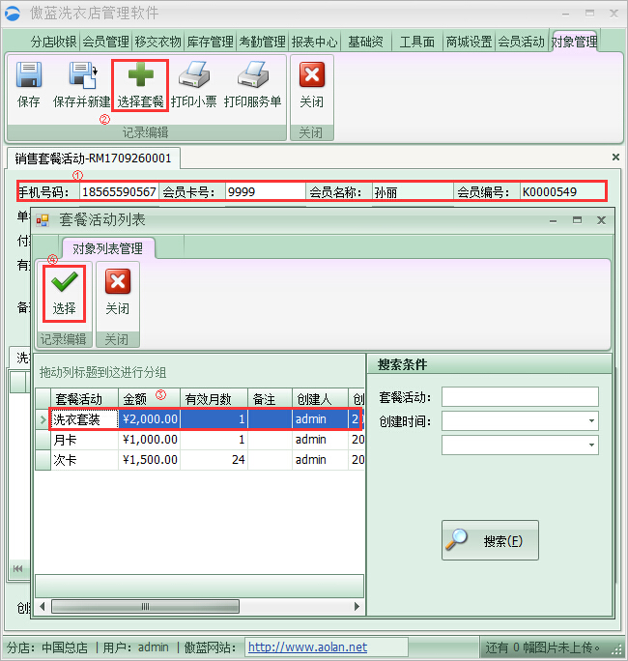Click the package activity search input field
Screen dimensions: 628x661
pyautogui.click(x=520, y=397)
